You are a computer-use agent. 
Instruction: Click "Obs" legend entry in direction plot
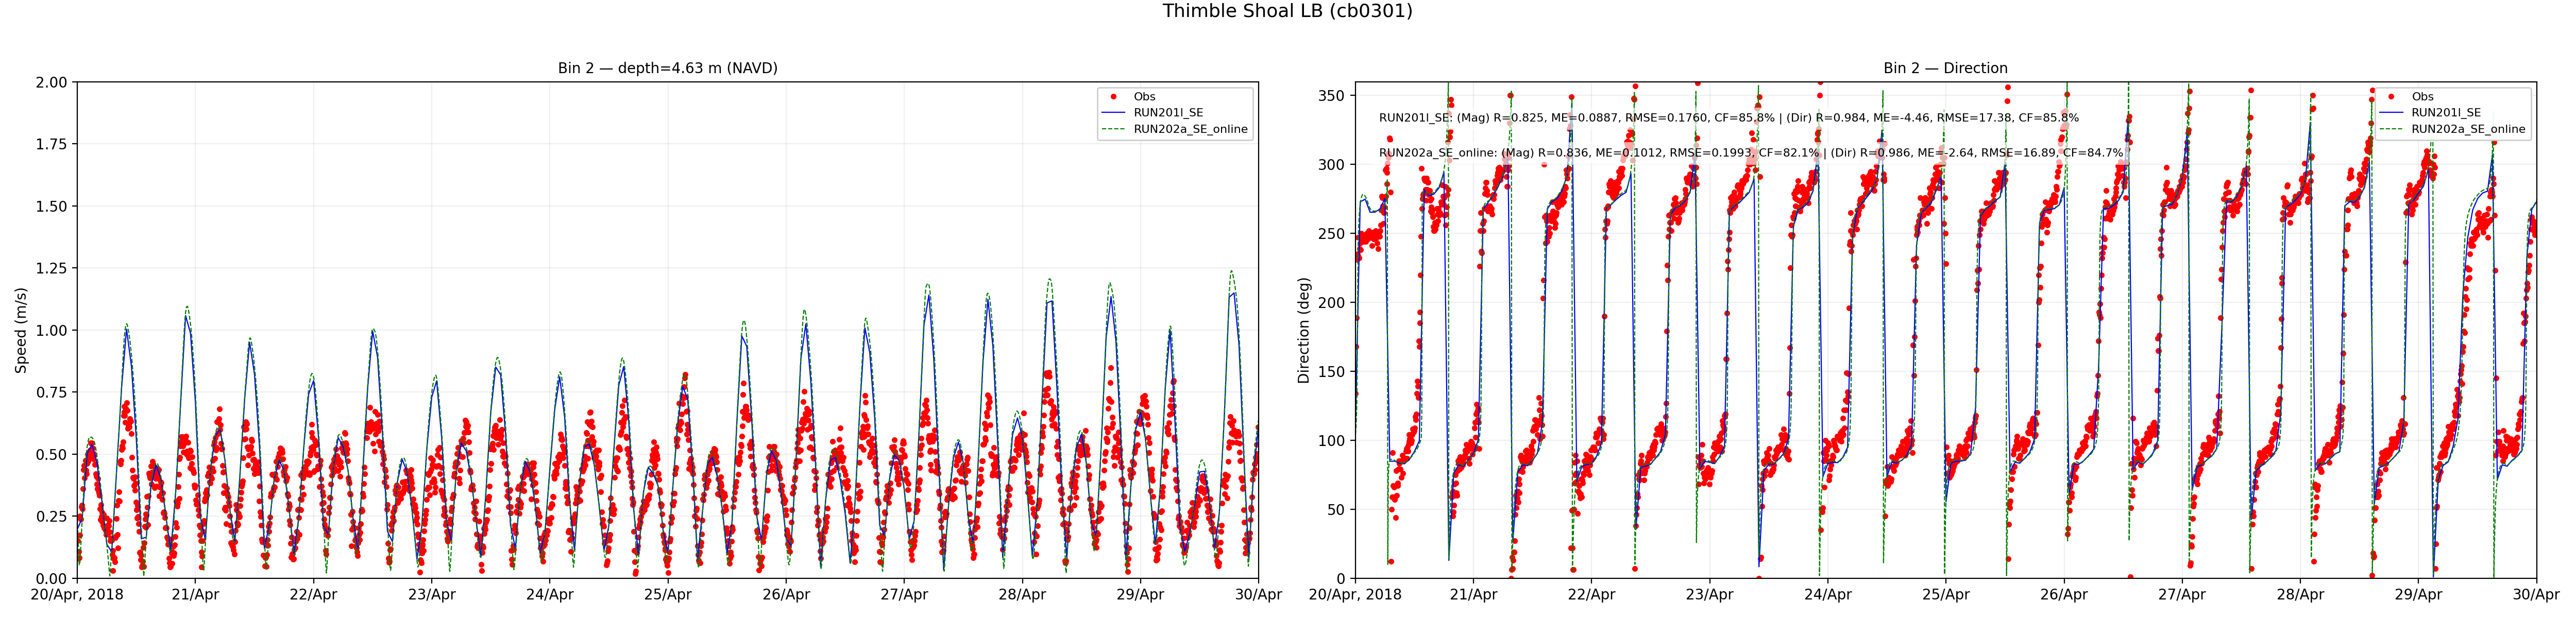(x=2422, y=97)
